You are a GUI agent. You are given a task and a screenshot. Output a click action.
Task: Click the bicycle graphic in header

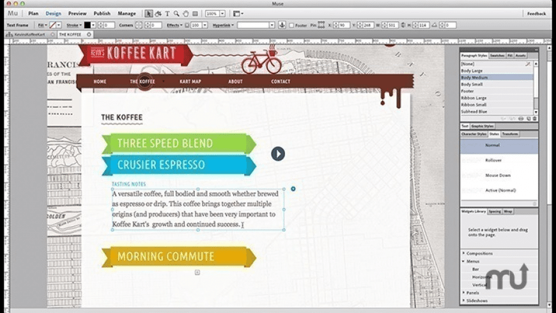(261, 60)
